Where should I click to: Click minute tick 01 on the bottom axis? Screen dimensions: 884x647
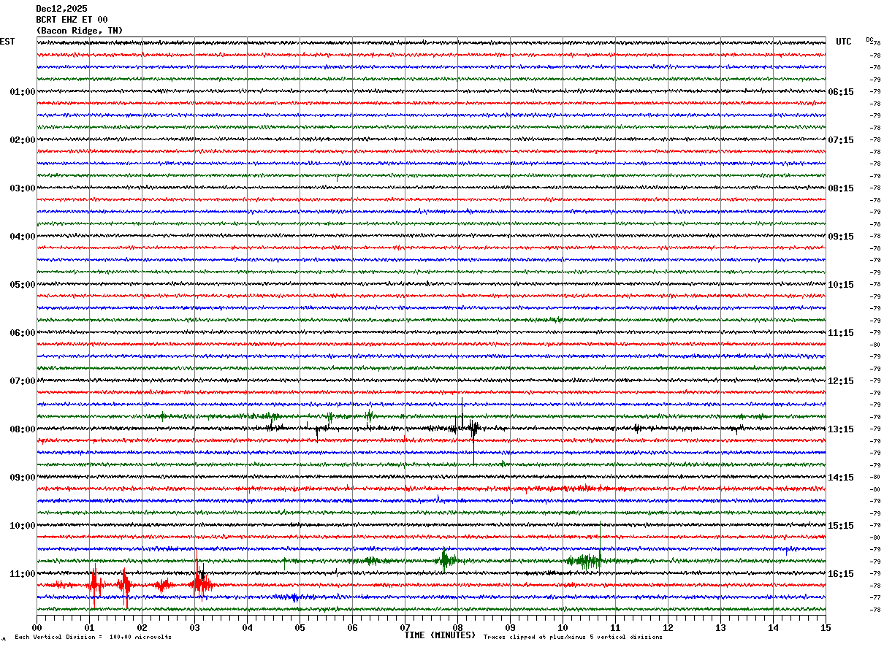pyautogui.click(x=89, y=627)
